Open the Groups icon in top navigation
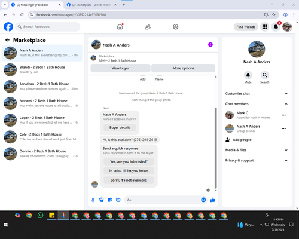 [x=175, y=27]
